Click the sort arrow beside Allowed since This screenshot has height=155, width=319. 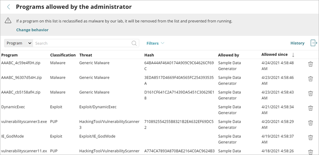click(x=293, y=55)
